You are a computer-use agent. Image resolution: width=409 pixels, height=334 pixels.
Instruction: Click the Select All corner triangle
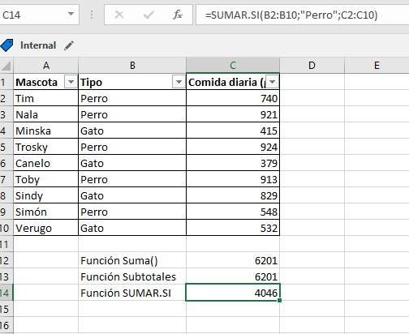click(x=6, y=66)
